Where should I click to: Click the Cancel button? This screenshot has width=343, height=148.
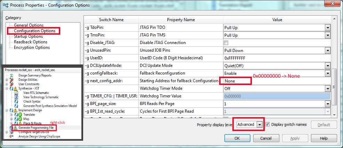(266, 138)
